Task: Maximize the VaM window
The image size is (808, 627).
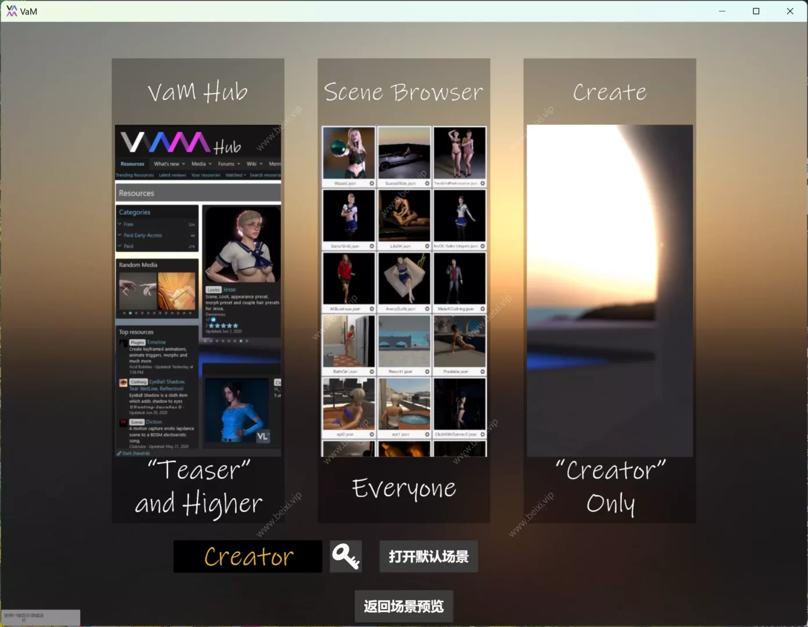Action: pyautogui.click(x=756, y=11)
